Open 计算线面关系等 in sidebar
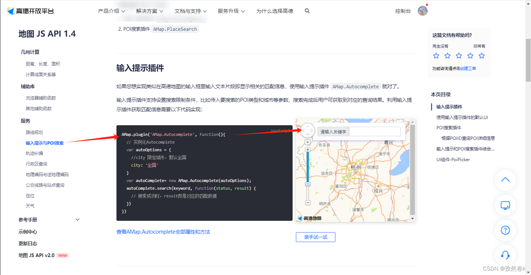Viewport: 531px width, 275px height. [41, 74]
